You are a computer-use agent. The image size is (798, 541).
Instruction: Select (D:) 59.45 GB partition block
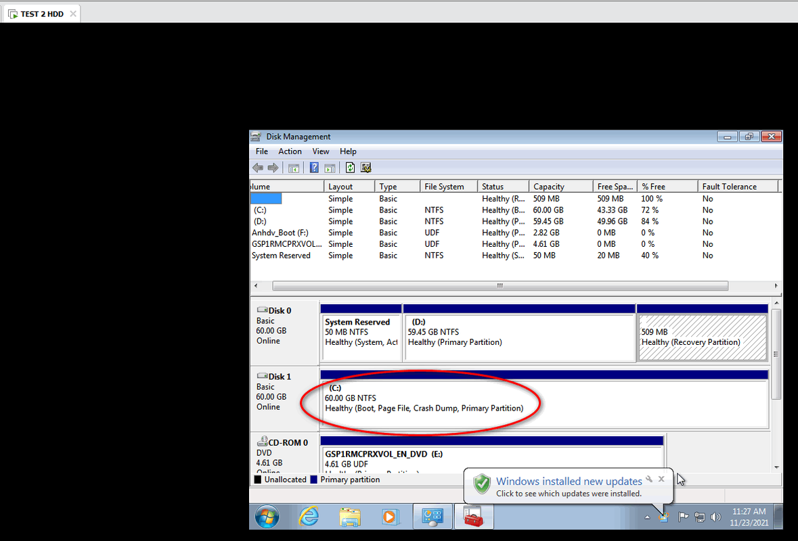(519, 333)
